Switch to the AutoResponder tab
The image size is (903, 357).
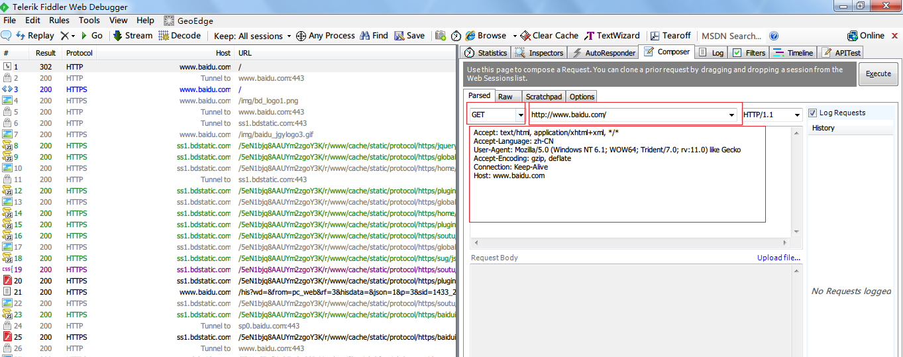(604, 52)
